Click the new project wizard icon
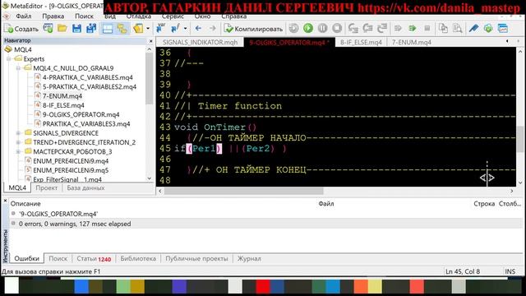The height and width of the screenshot is (296, 526). pos(48,29)
